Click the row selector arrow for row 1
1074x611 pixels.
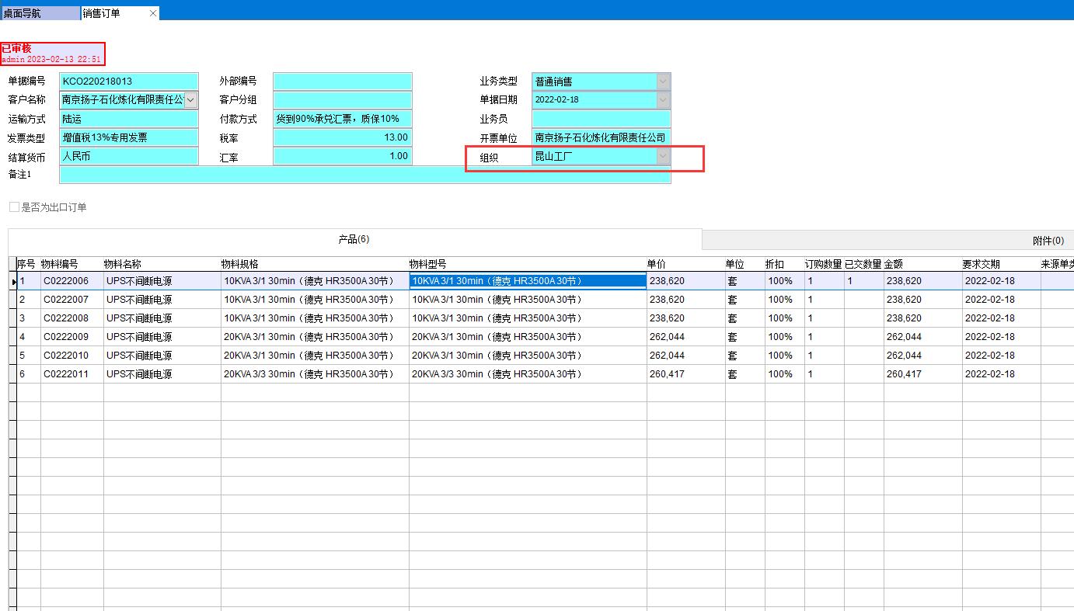coord(13,281)
